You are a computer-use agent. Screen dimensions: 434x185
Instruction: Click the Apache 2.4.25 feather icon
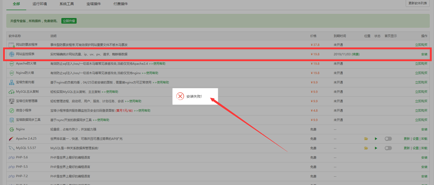click(x=11, y=139)
